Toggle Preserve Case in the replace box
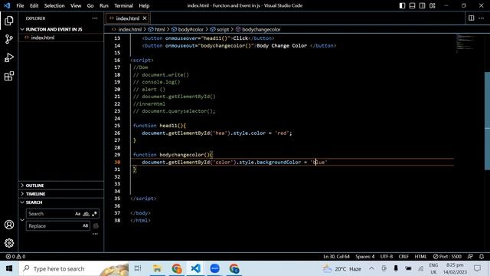This screenshot has height=276, width=490. pyautogui.click(x=85, y=226)
